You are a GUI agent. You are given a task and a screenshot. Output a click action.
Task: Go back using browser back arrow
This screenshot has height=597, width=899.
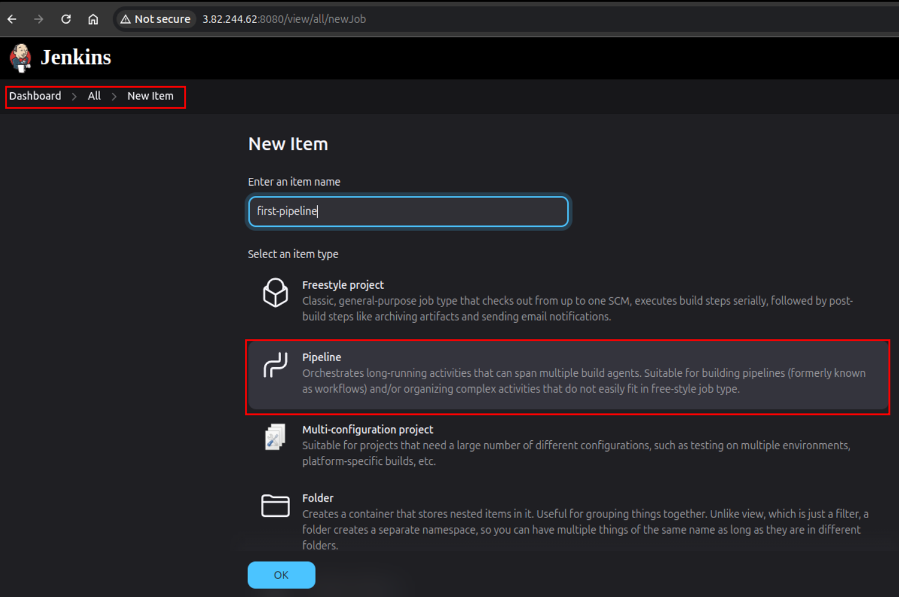(12, 19)
